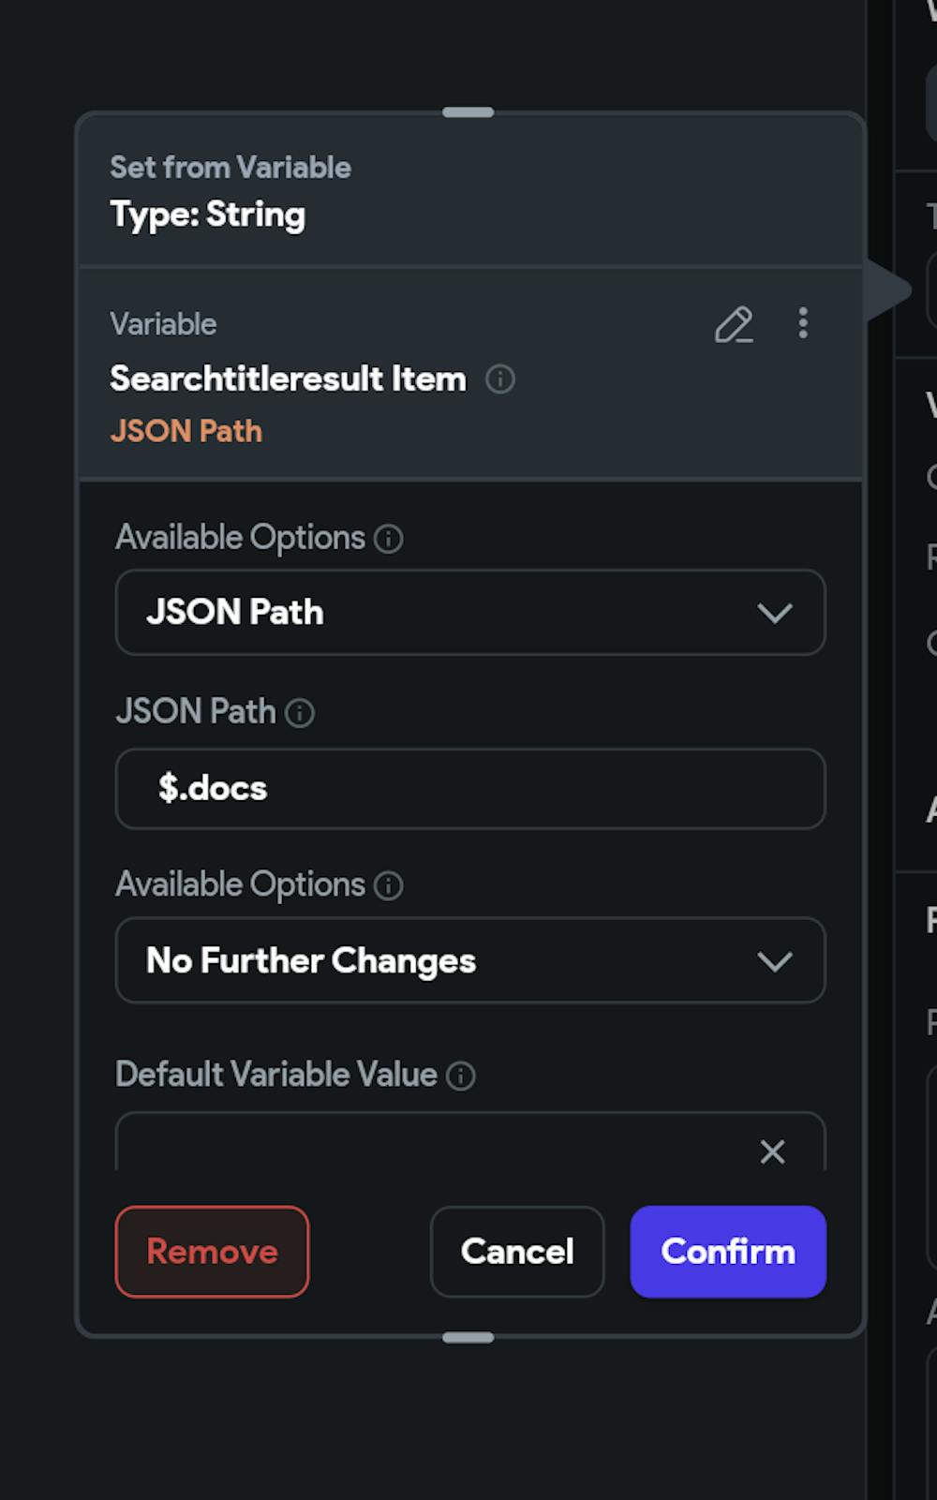Grab the top resize handle of the panel

468,112
